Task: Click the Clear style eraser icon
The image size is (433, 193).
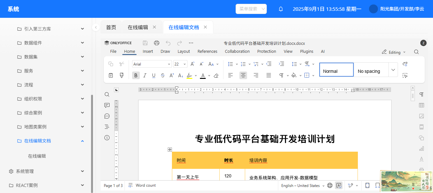Action: (x=216, y=75)
